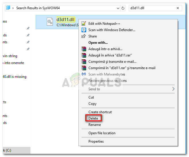
Task: Choose Adaugă în arhiva "d3d11.rar"
Action: (110, 55)
